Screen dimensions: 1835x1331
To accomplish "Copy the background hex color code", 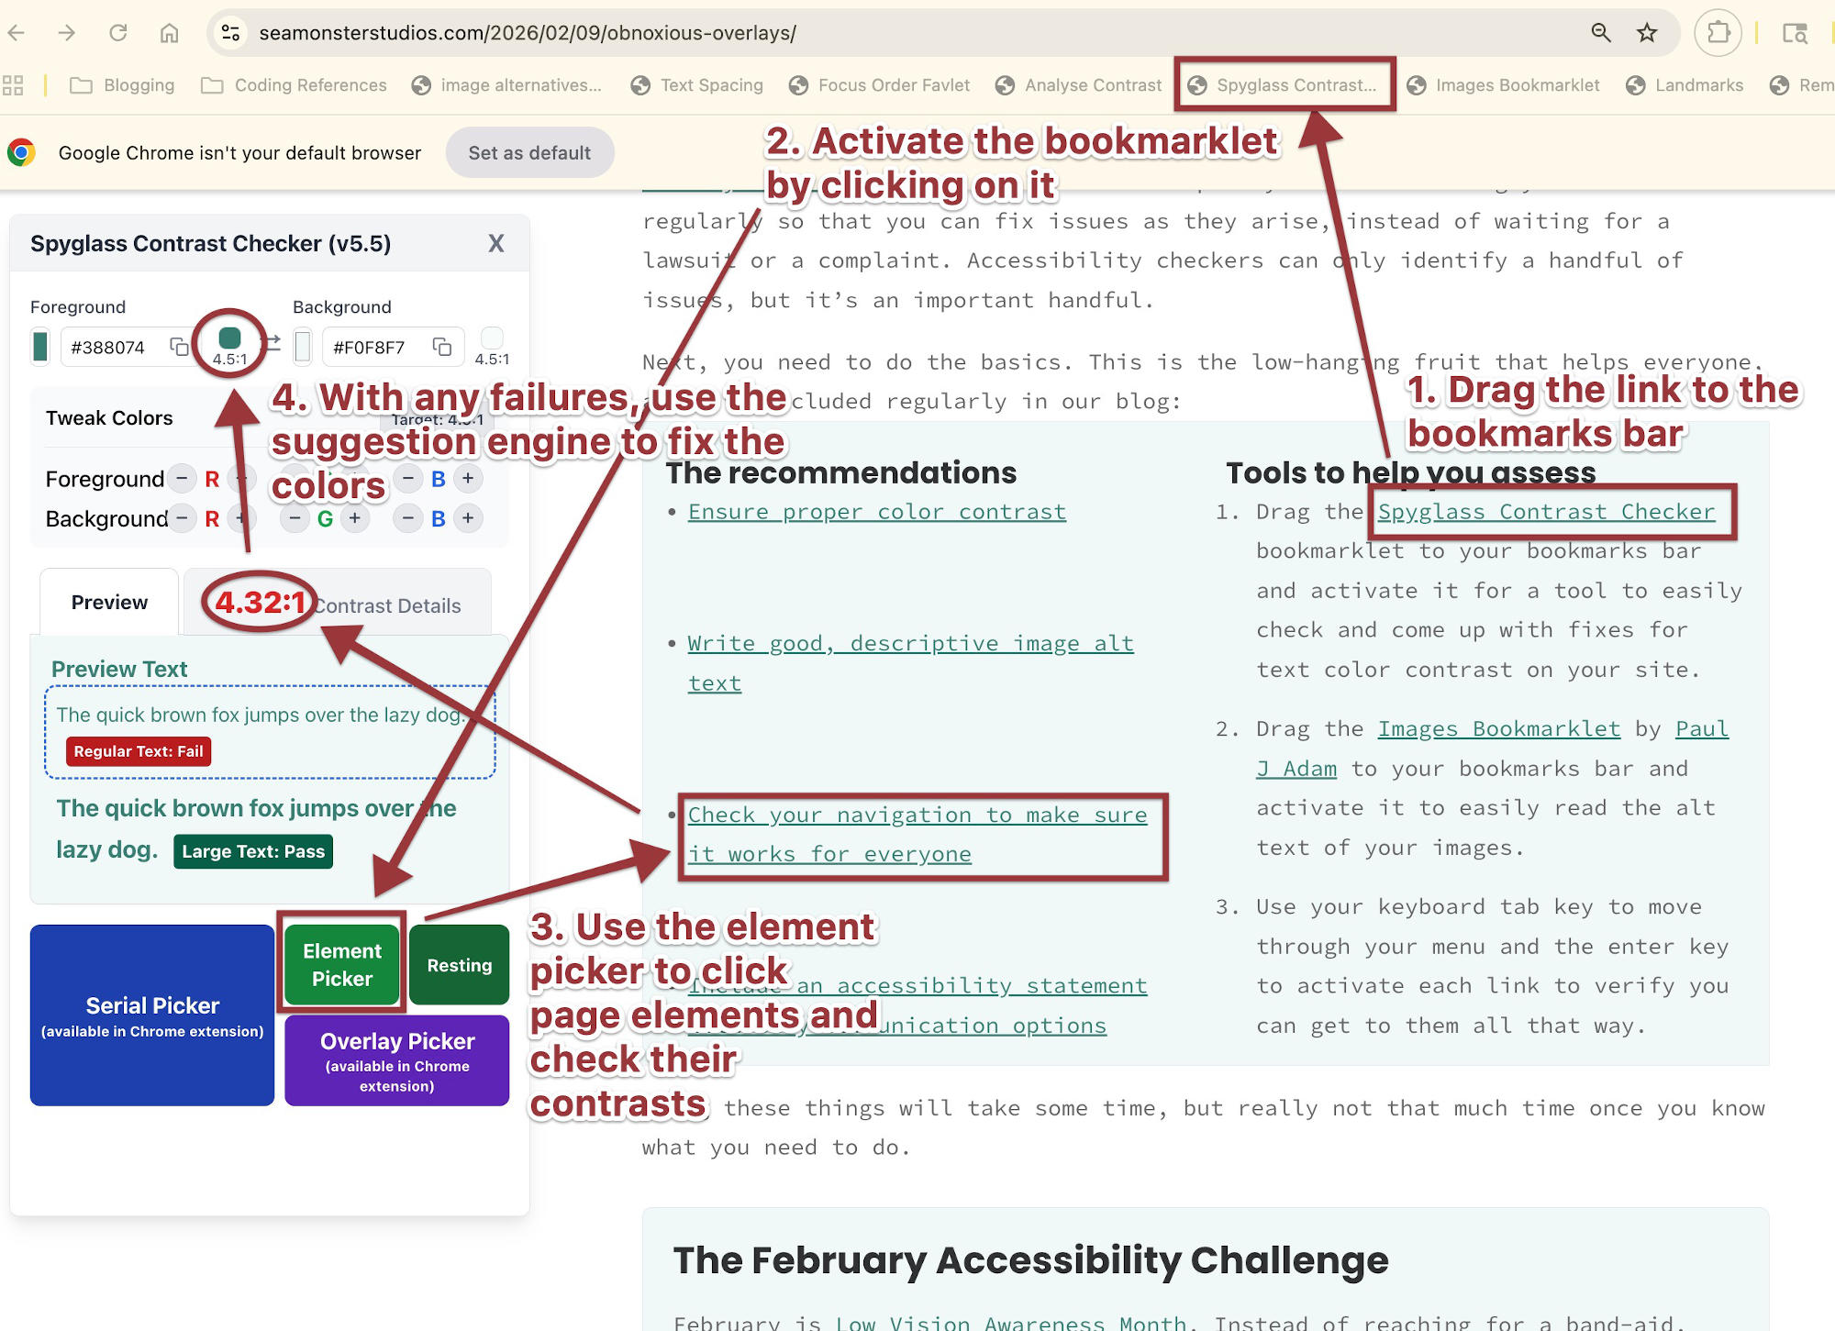I will [441, 347].
